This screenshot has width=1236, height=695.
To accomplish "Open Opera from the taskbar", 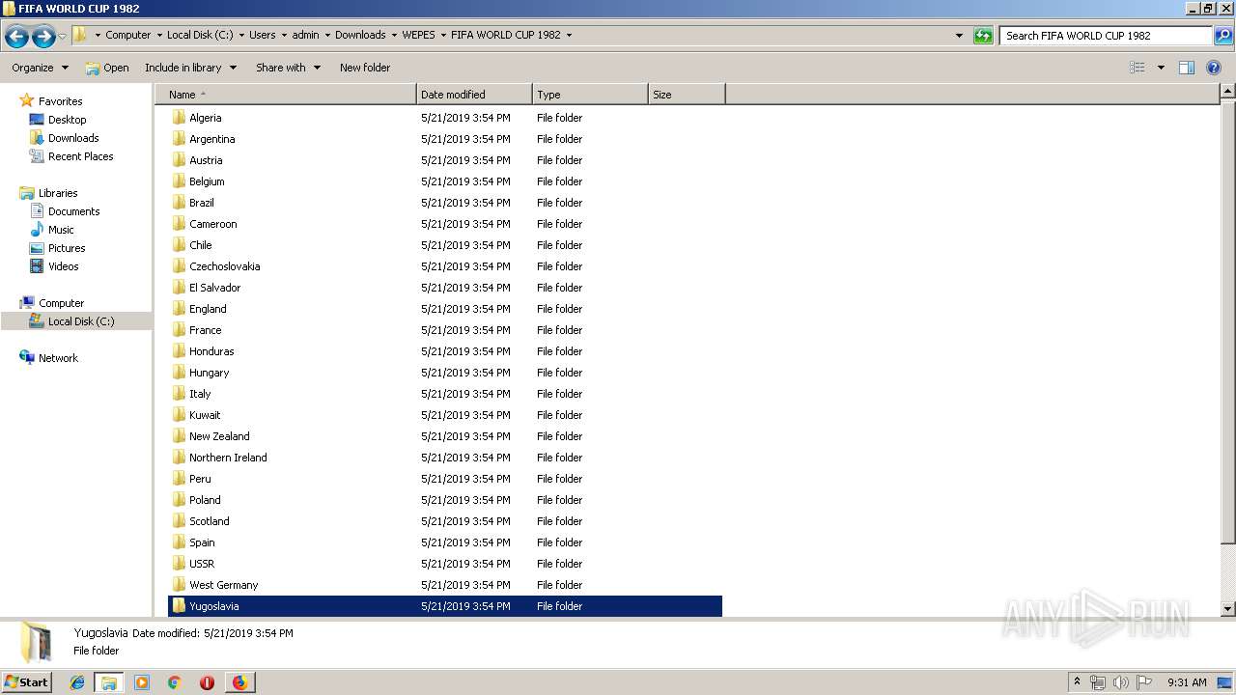I will tap(207, 682).
